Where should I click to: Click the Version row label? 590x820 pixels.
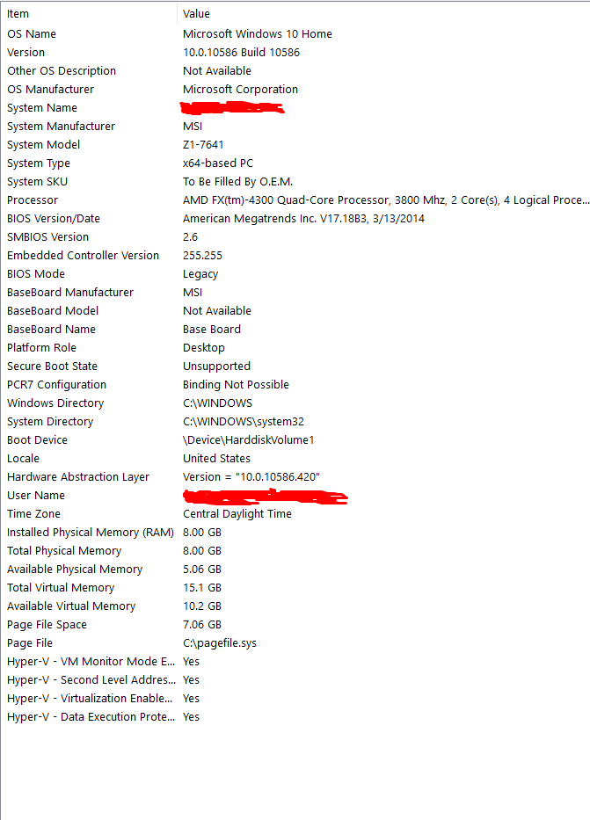pos(25,53)
